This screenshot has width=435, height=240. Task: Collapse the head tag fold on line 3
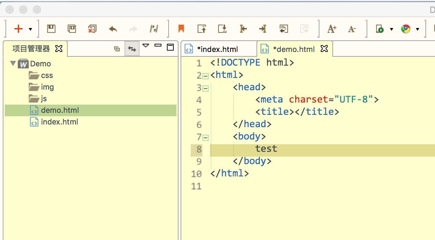[x=206, y=89]
